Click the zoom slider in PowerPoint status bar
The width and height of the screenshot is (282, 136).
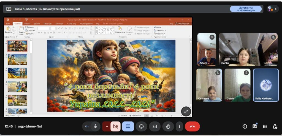coord(172,116)
